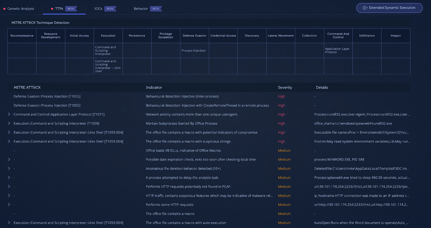Screen dimensions: 431x228
Task: Expand the Command and Scripting Interpreter T1059 row
Action: coord(9,123)
